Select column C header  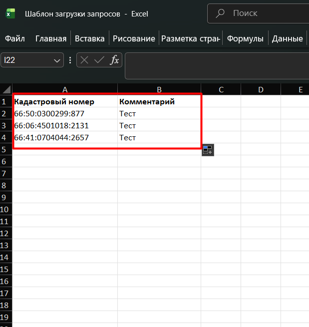(x=221, y=89)
